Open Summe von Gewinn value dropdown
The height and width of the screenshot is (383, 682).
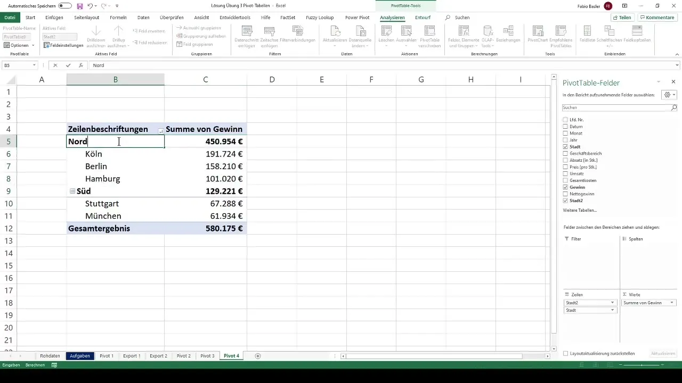click(x=672, y=303)
